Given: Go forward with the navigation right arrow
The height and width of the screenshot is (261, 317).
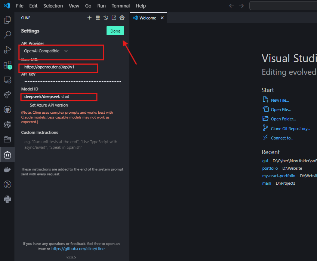Looking at the screenshot, I should tap(241, 6).
